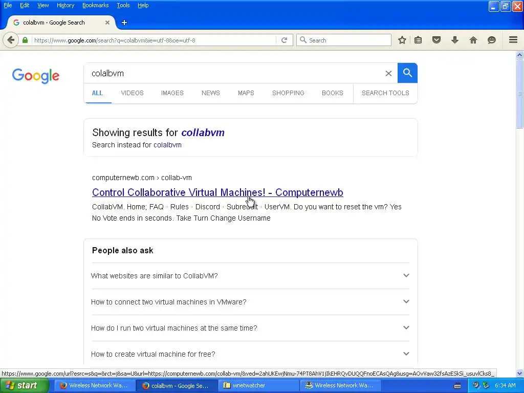The height and width of the screenshot is (393, 524).
Task: Switch to VIDEOS results tab
Action: 132,93
